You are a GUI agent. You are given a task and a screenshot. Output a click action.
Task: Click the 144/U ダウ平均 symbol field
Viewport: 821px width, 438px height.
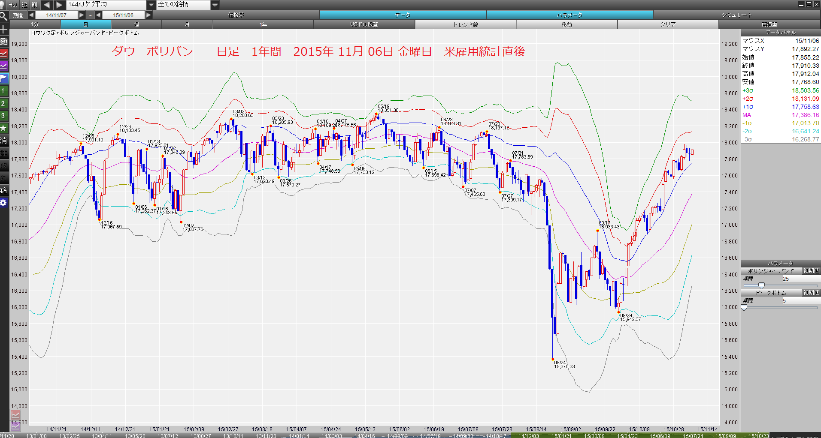tap(106, 5)
